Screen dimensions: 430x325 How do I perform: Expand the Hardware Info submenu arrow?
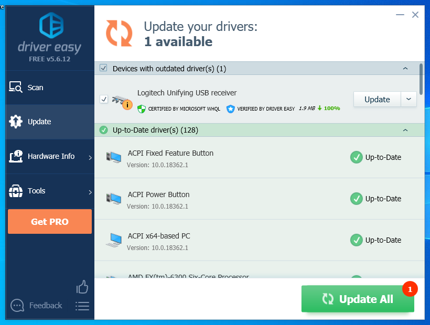pos(90,157)
